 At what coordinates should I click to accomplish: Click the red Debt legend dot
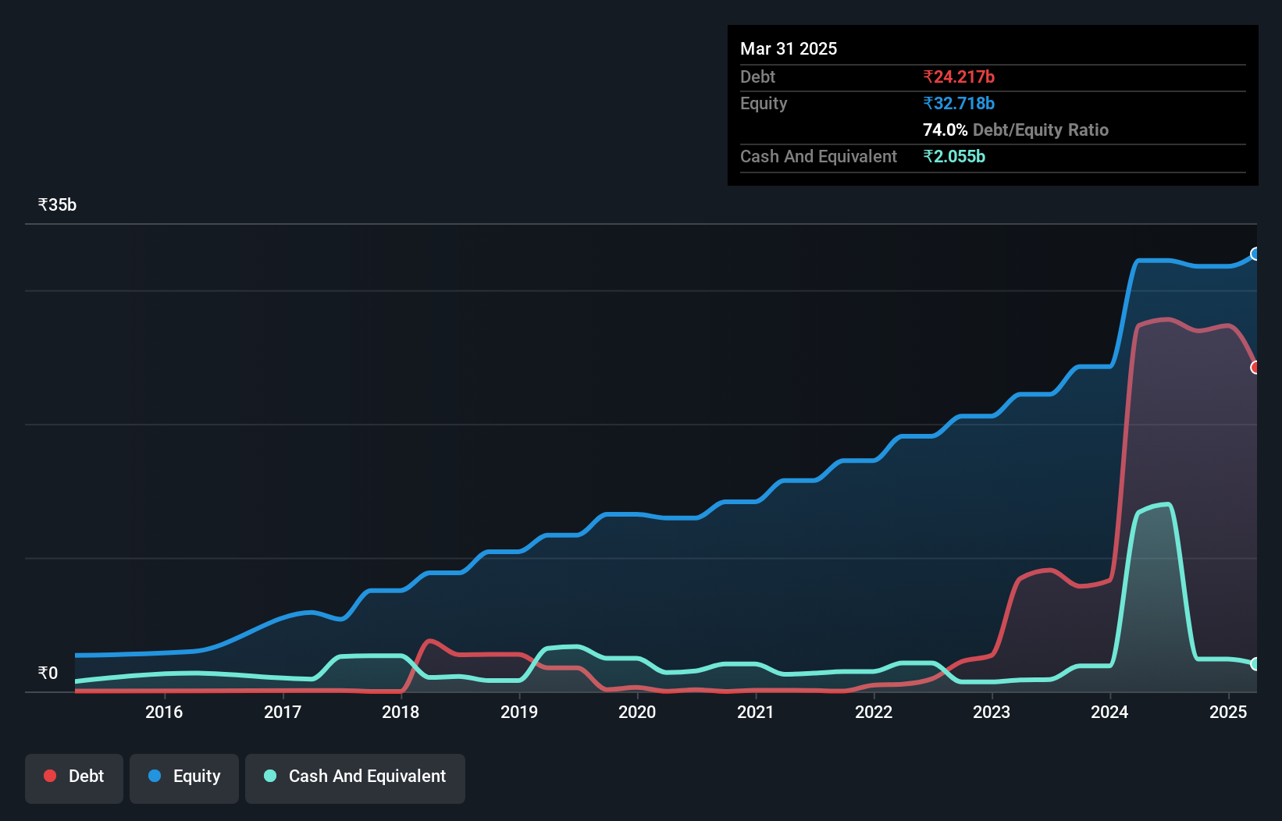pyautogui.click(x=50, y=776)
